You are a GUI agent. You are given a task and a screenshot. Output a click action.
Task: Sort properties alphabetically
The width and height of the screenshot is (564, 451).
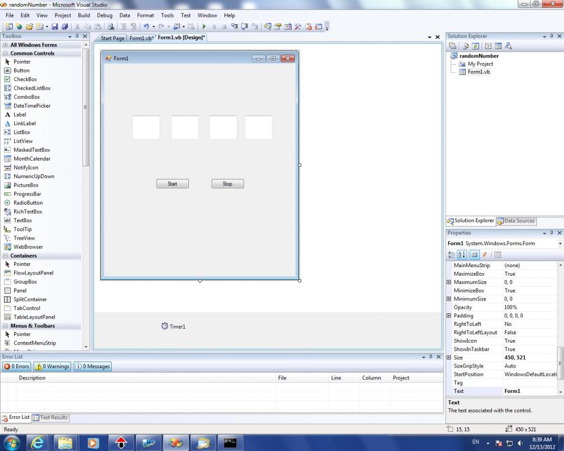pos(462,255)
